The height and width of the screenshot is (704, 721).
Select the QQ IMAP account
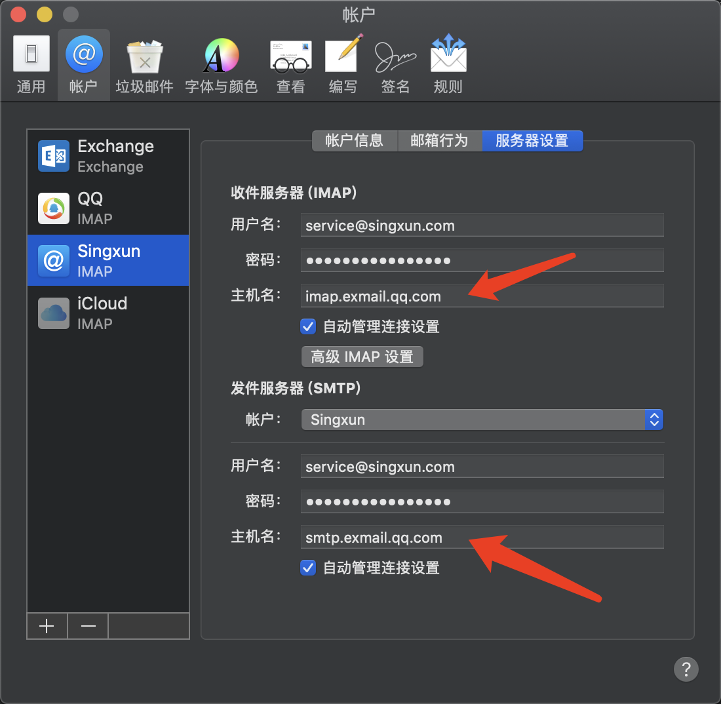click(108, 208)
